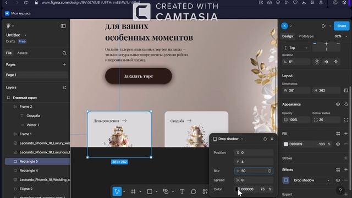Toggle the Drop shadow settings icon
Image resolution: width=352 pixels, height=198 pixels.
286,180
